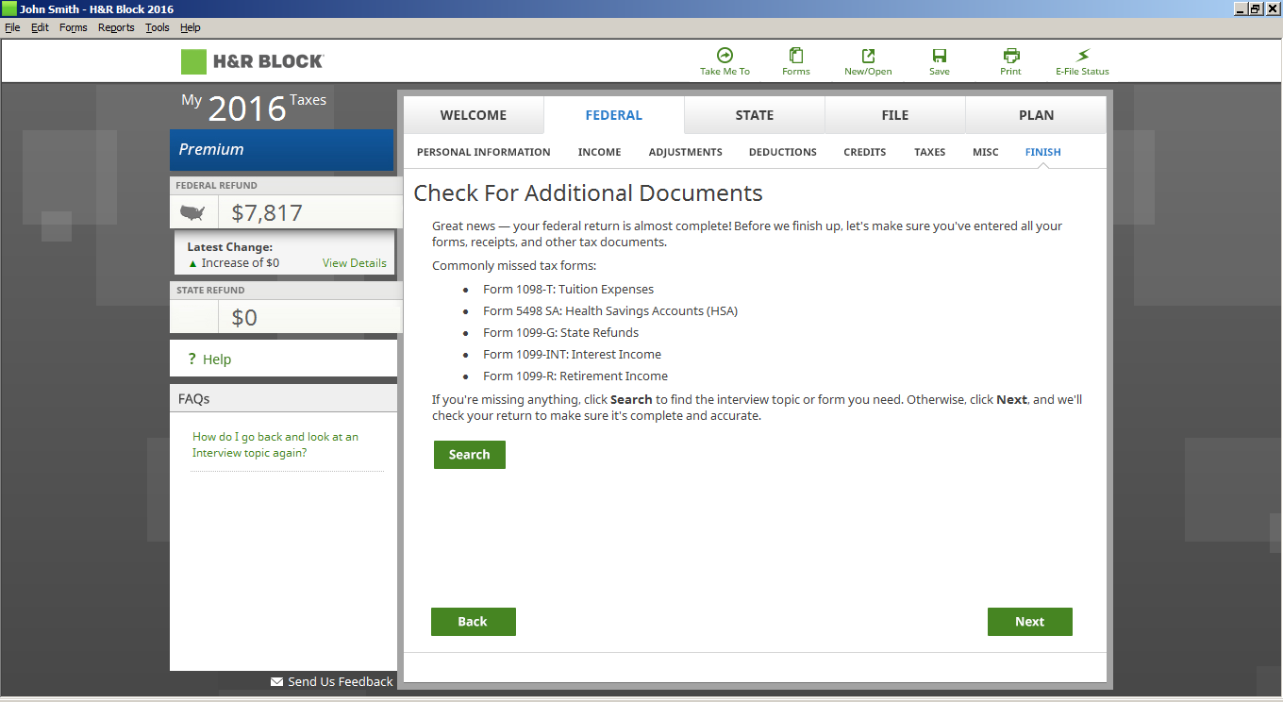Open the DEDUCTIONS section

[x=782, y=152]
